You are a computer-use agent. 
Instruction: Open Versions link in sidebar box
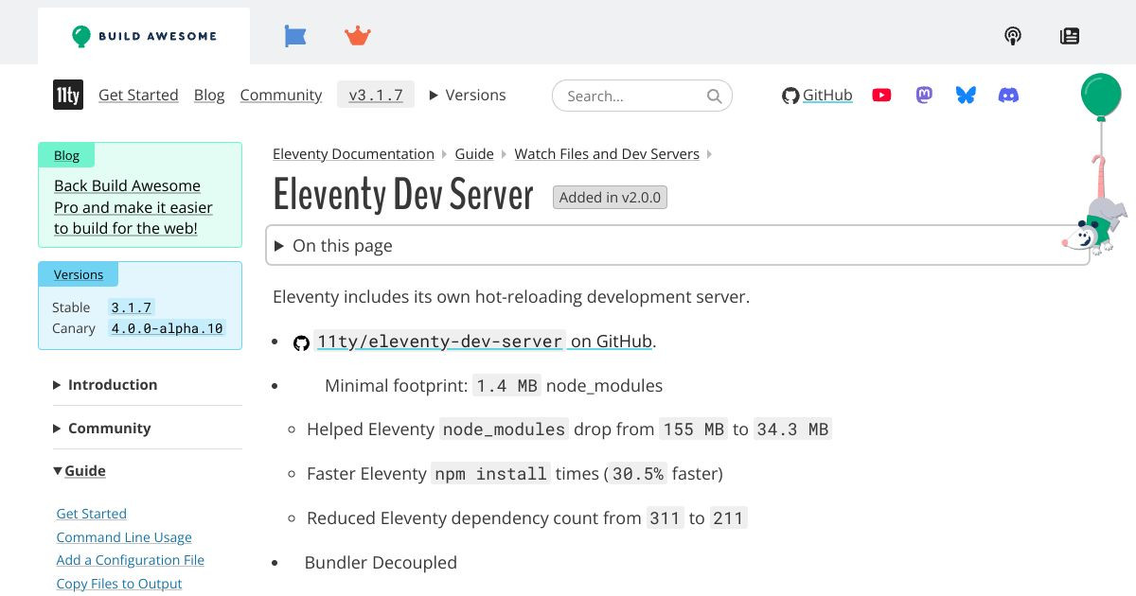[x=79, y=274]
